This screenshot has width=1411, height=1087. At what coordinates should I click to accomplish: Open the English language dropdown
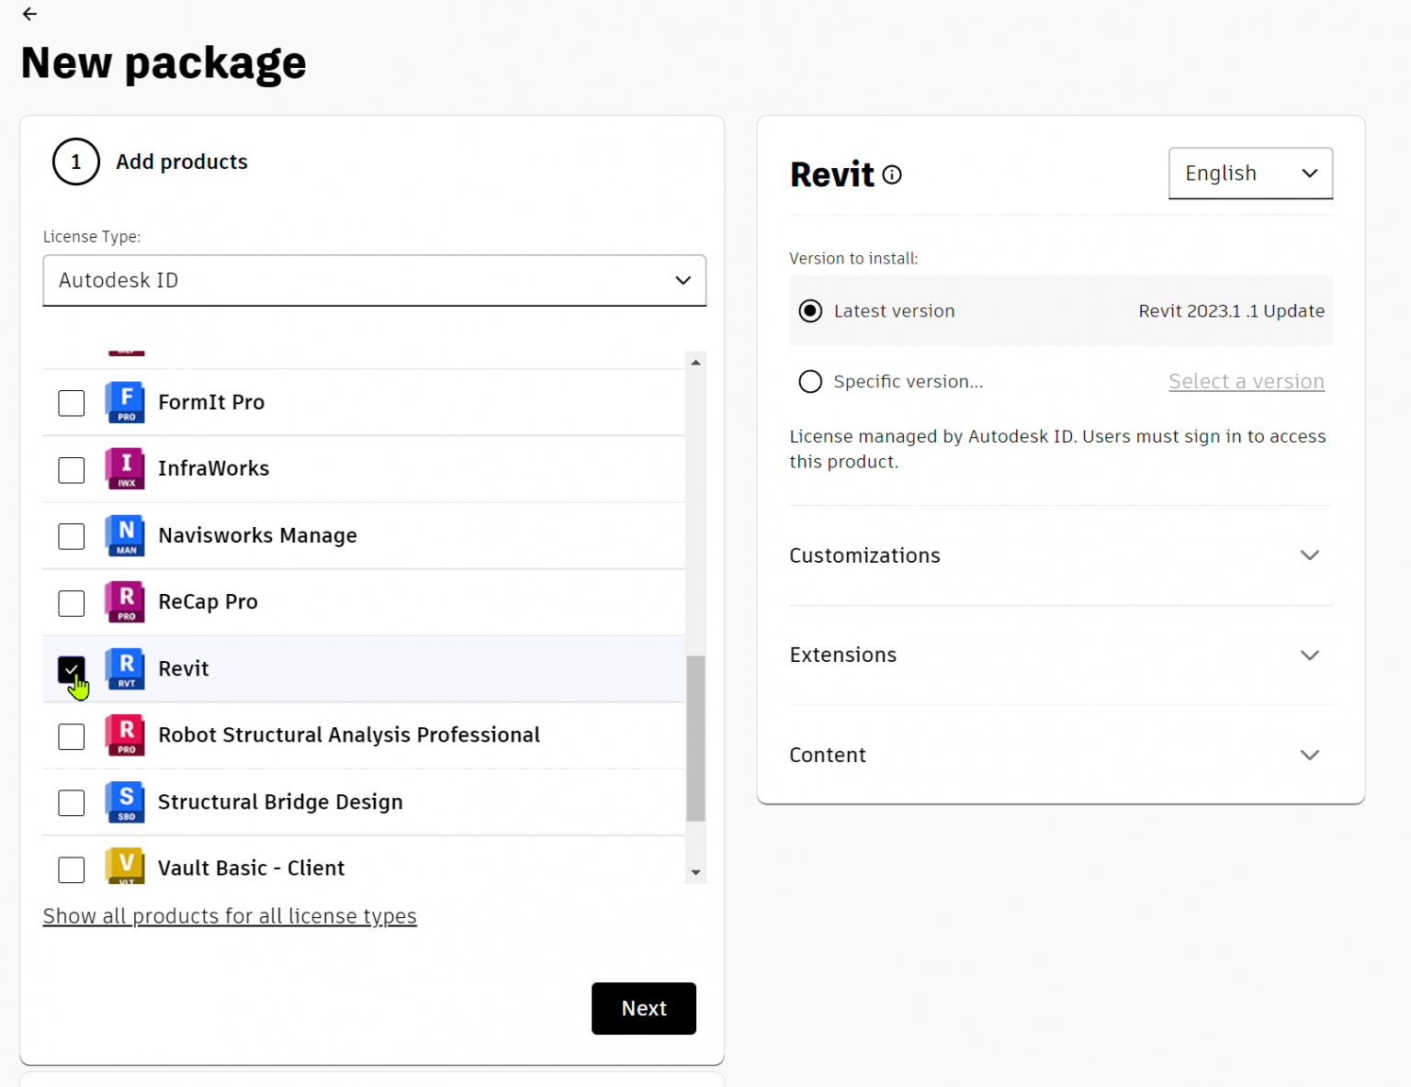tap(1249, 174)
